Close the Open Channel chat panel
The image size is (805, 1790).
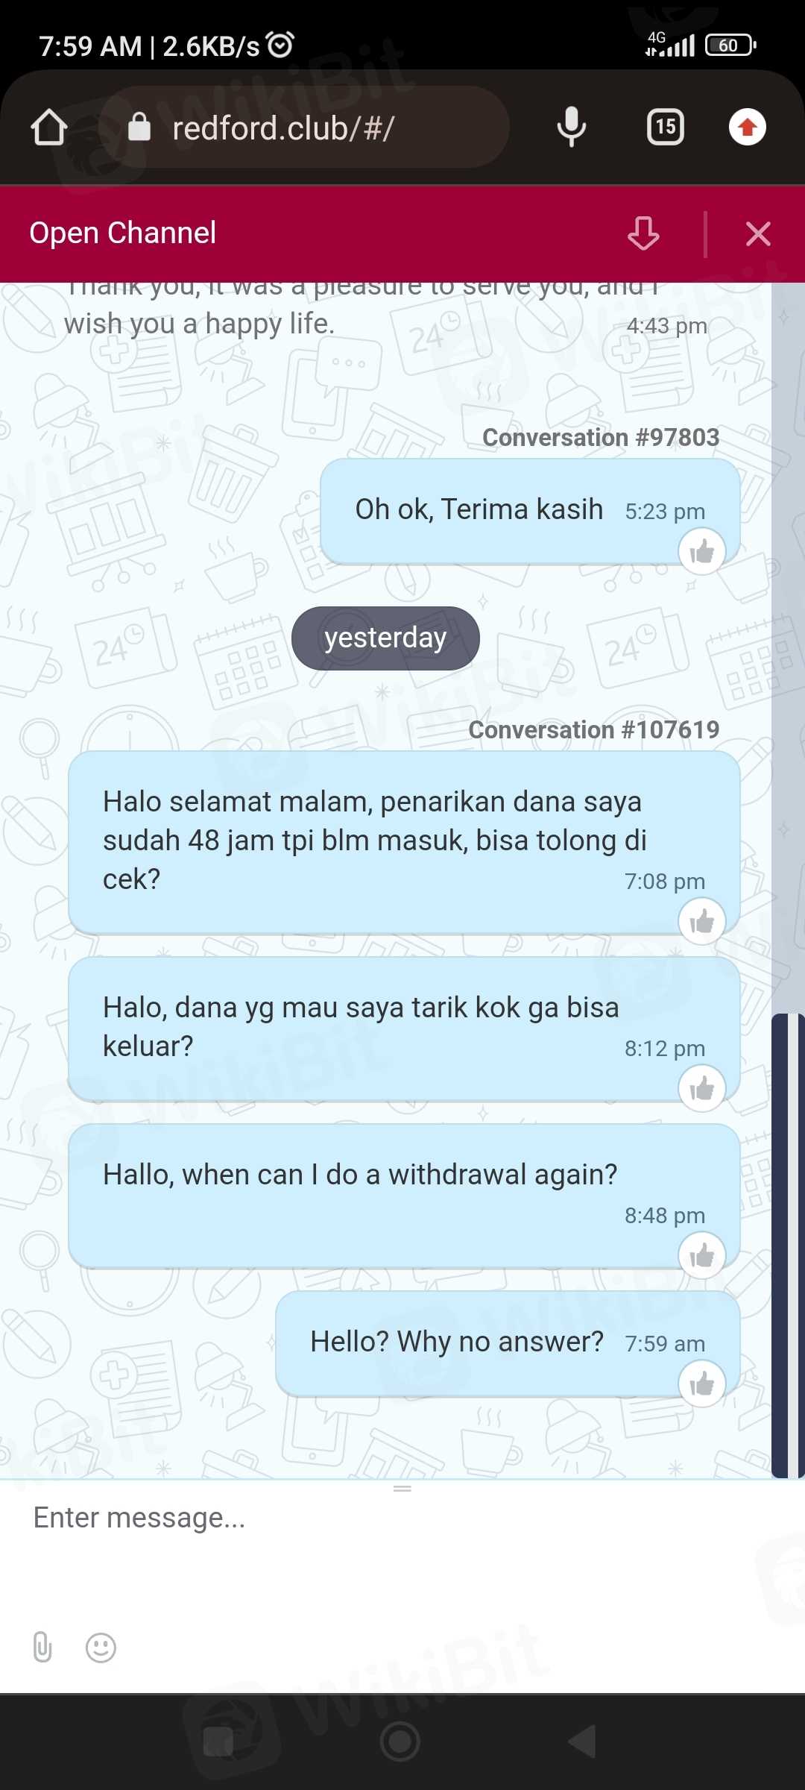point(758,234)
